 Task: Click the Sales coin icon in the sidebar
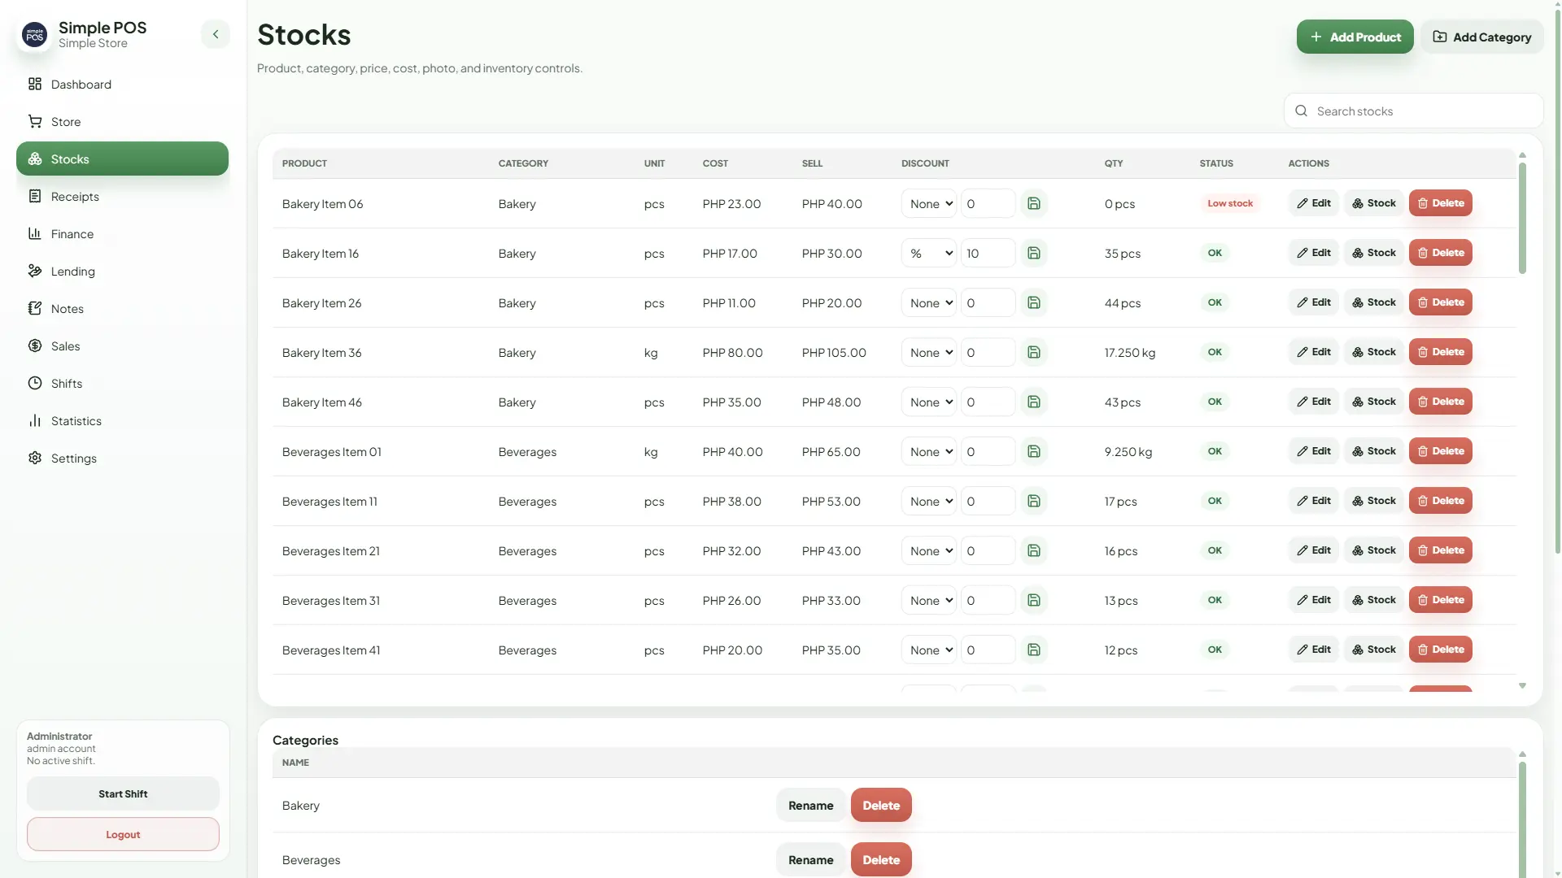pos(35,346)
